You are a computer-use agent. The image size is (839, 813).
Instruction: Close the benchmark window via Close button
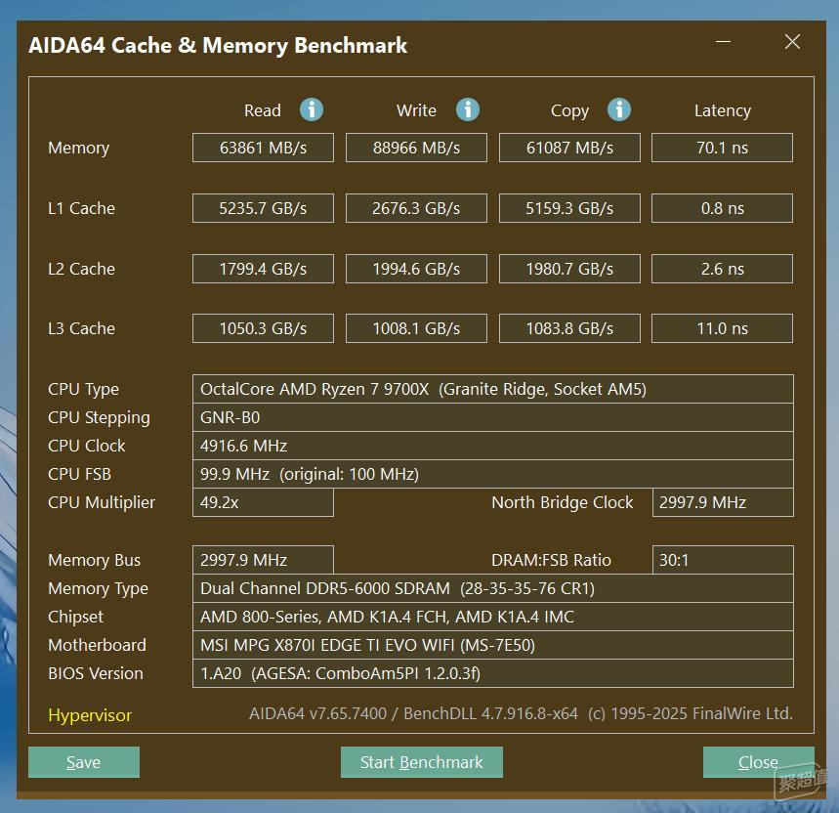point(758,761)
